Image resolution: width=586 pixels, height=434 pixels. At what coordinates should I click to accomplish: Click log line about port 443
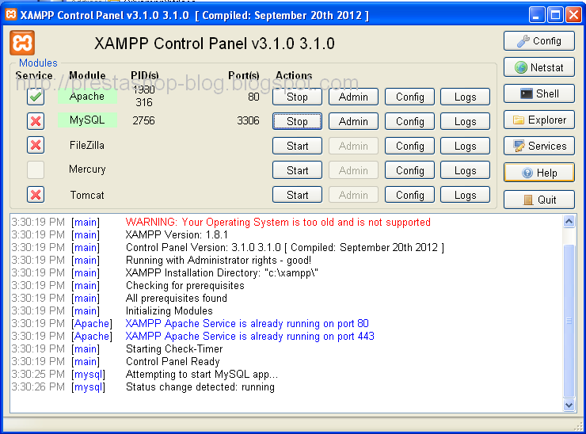point(250,336)
